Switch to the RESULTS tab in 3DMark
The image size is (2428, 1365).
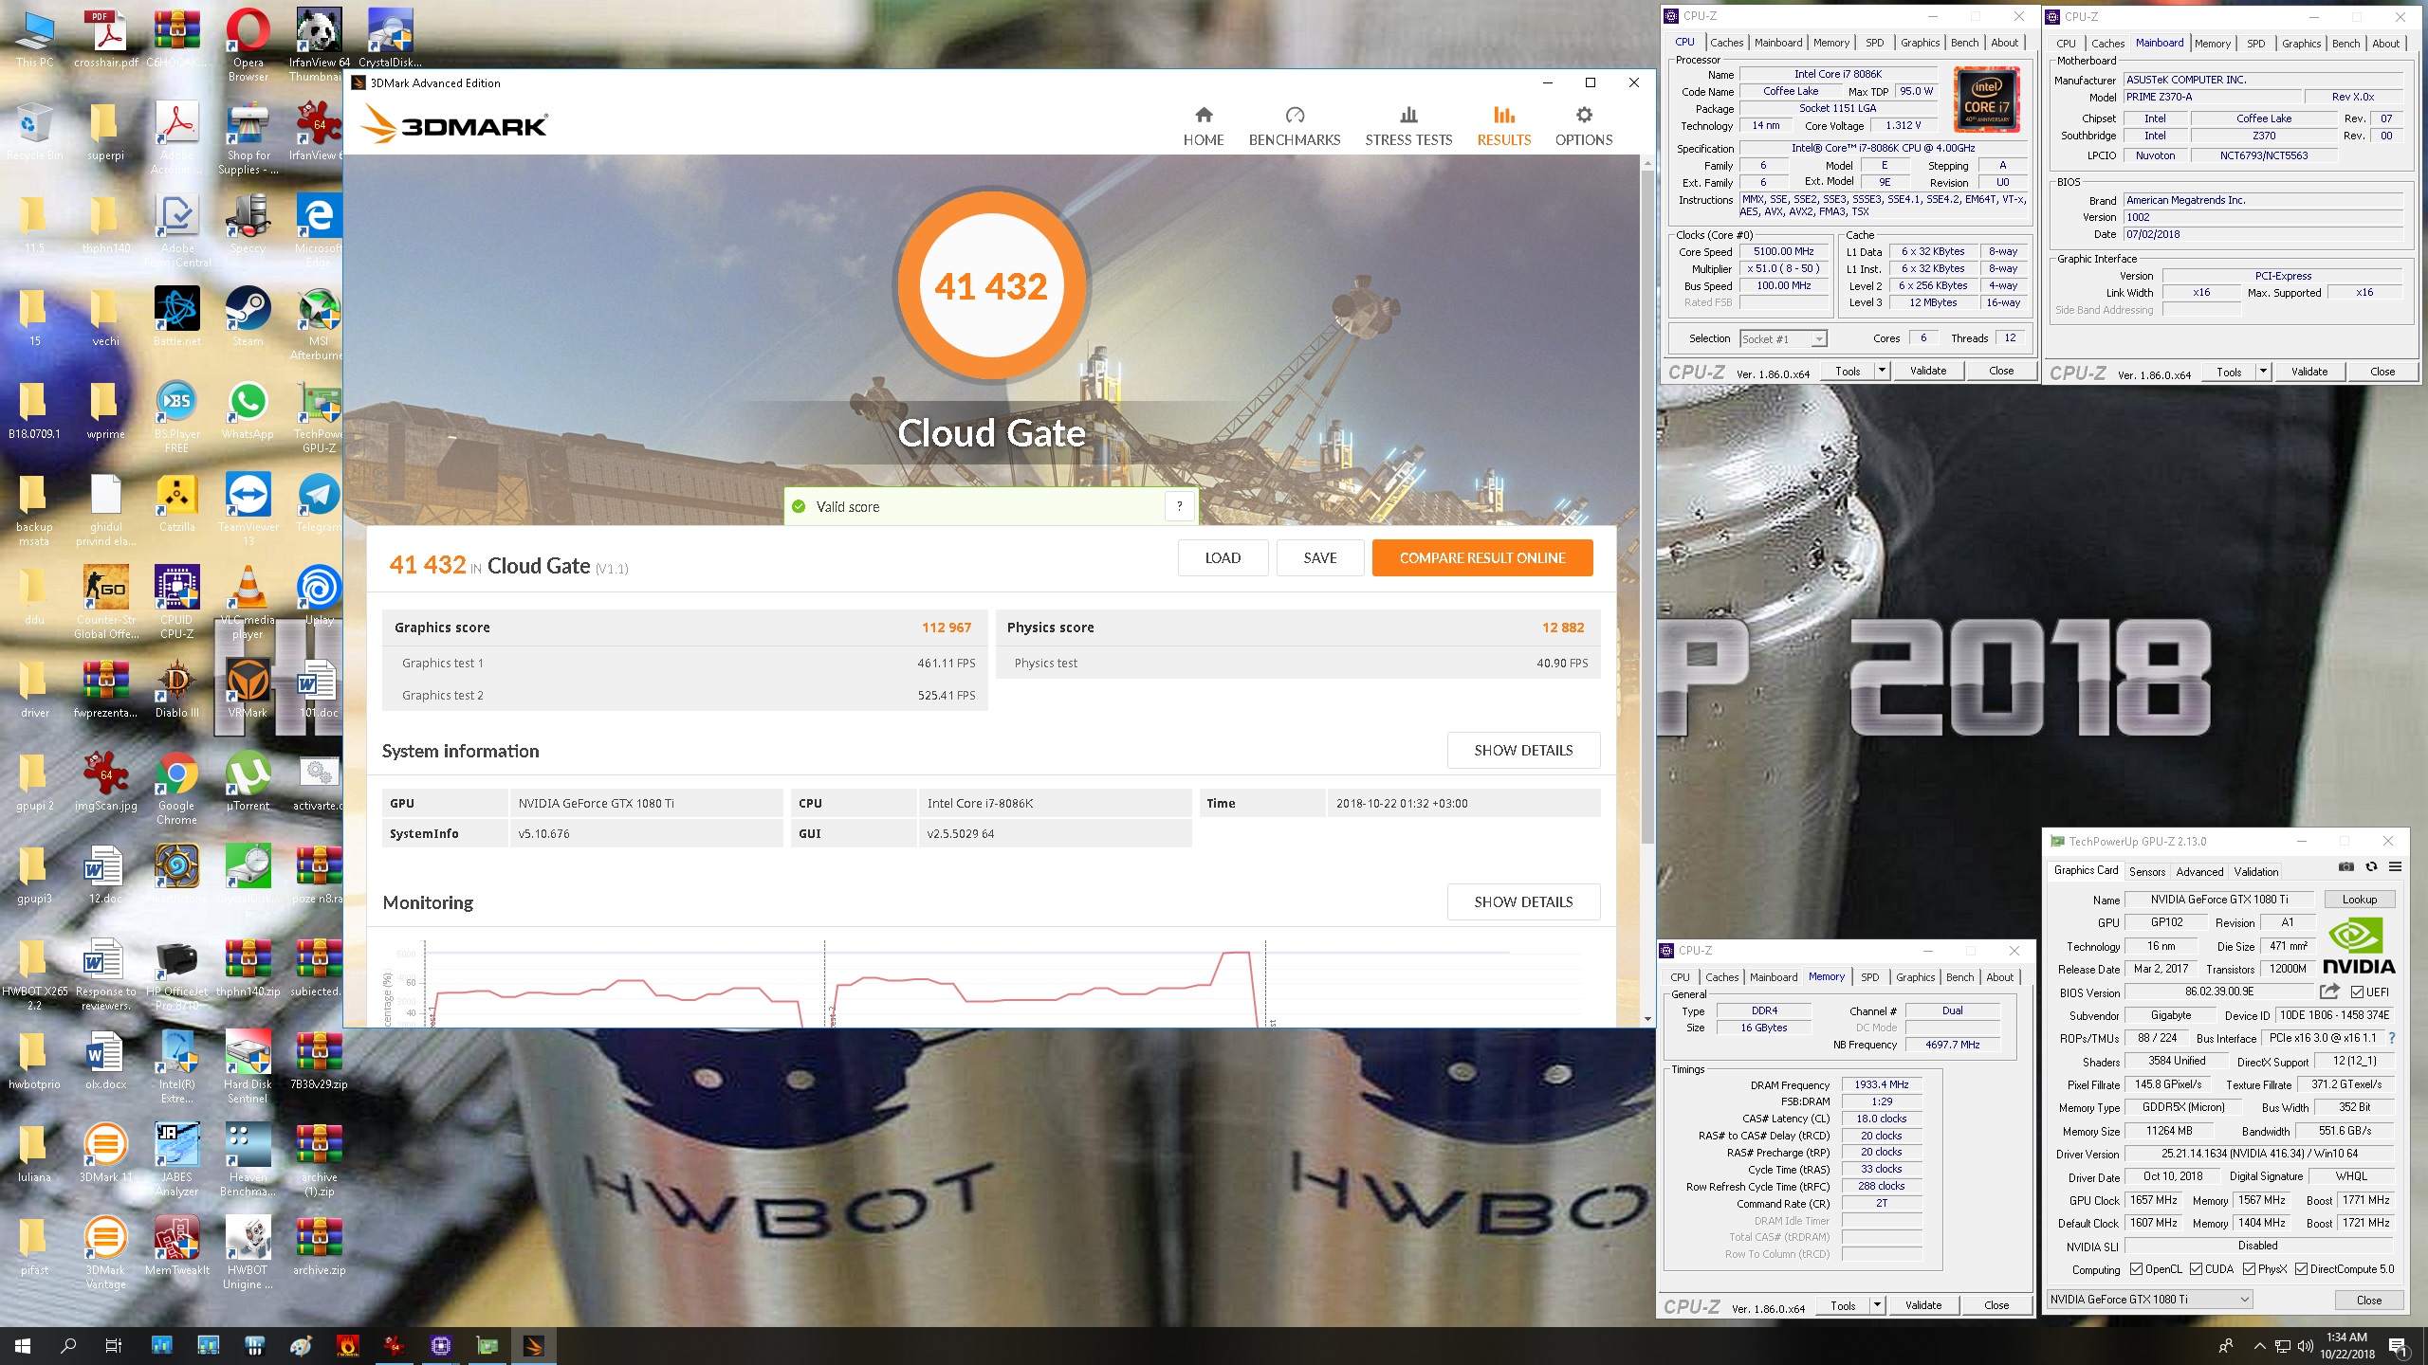[x=1503, y=126]
